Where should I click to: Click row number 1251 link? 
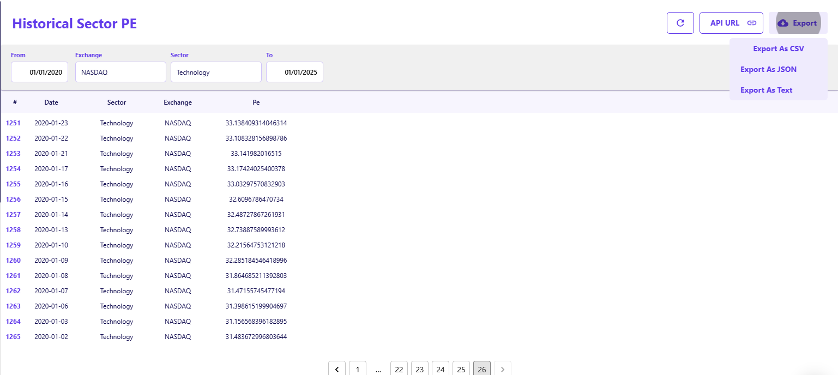tap(13, 123)
